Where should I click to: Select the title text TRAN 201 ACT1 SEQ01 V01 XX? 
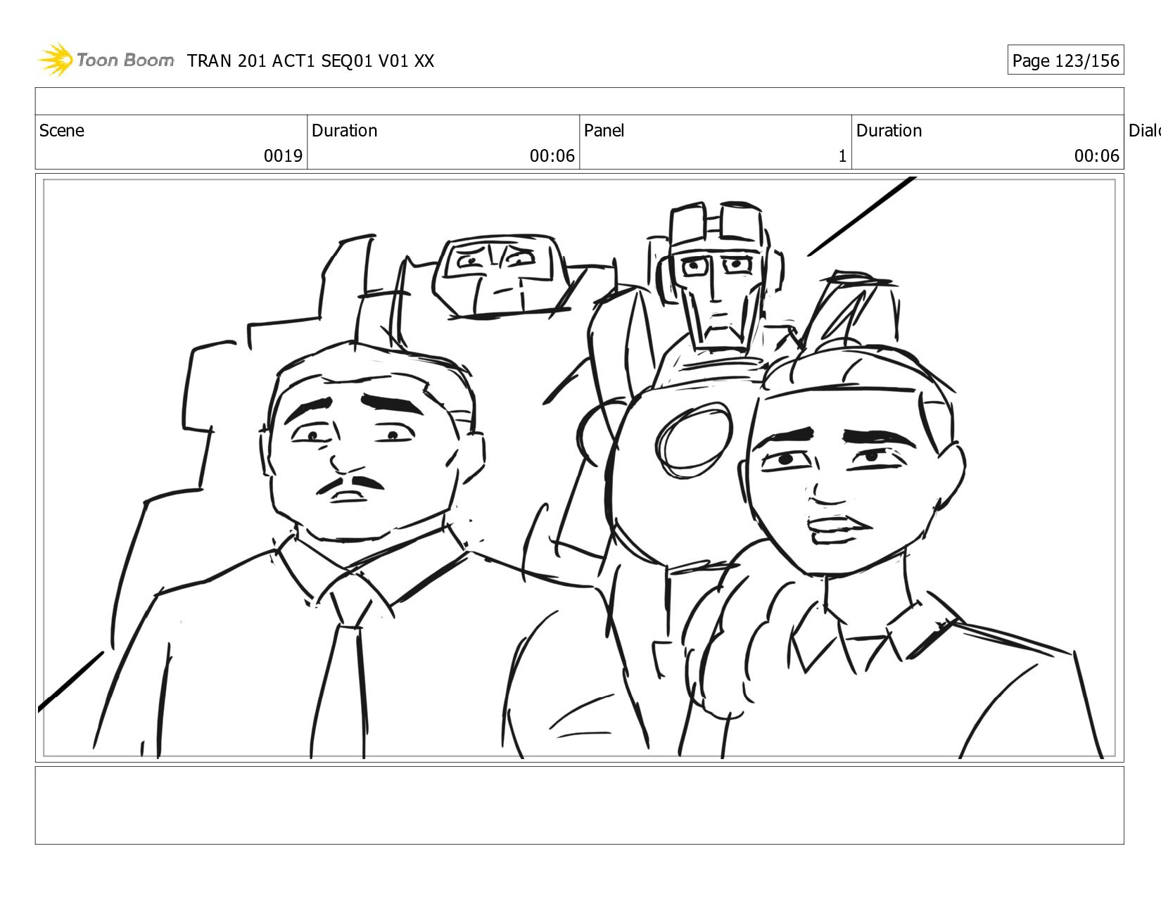click(x=311, y=61)
